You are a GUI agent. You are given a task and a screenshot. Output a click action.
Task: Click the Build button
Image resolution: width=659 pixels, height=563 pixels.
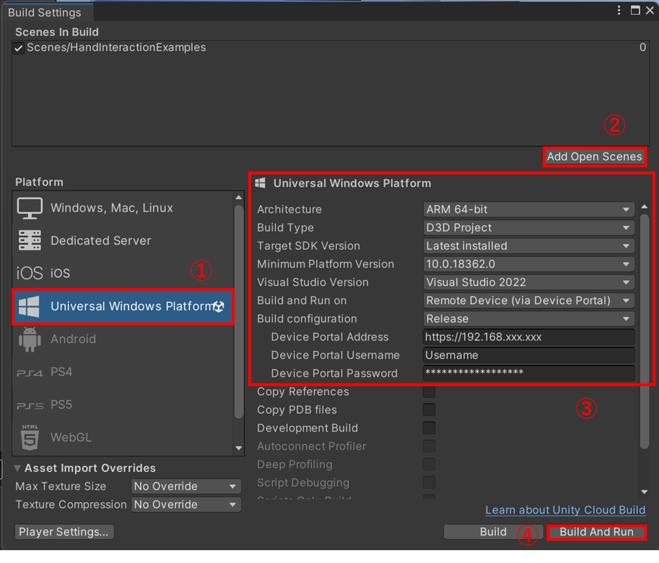pos(493,532)
